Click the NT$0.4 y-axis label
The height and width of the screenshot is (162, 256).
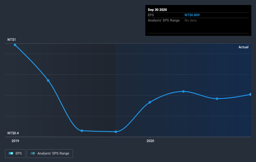[x=13, y=133]
